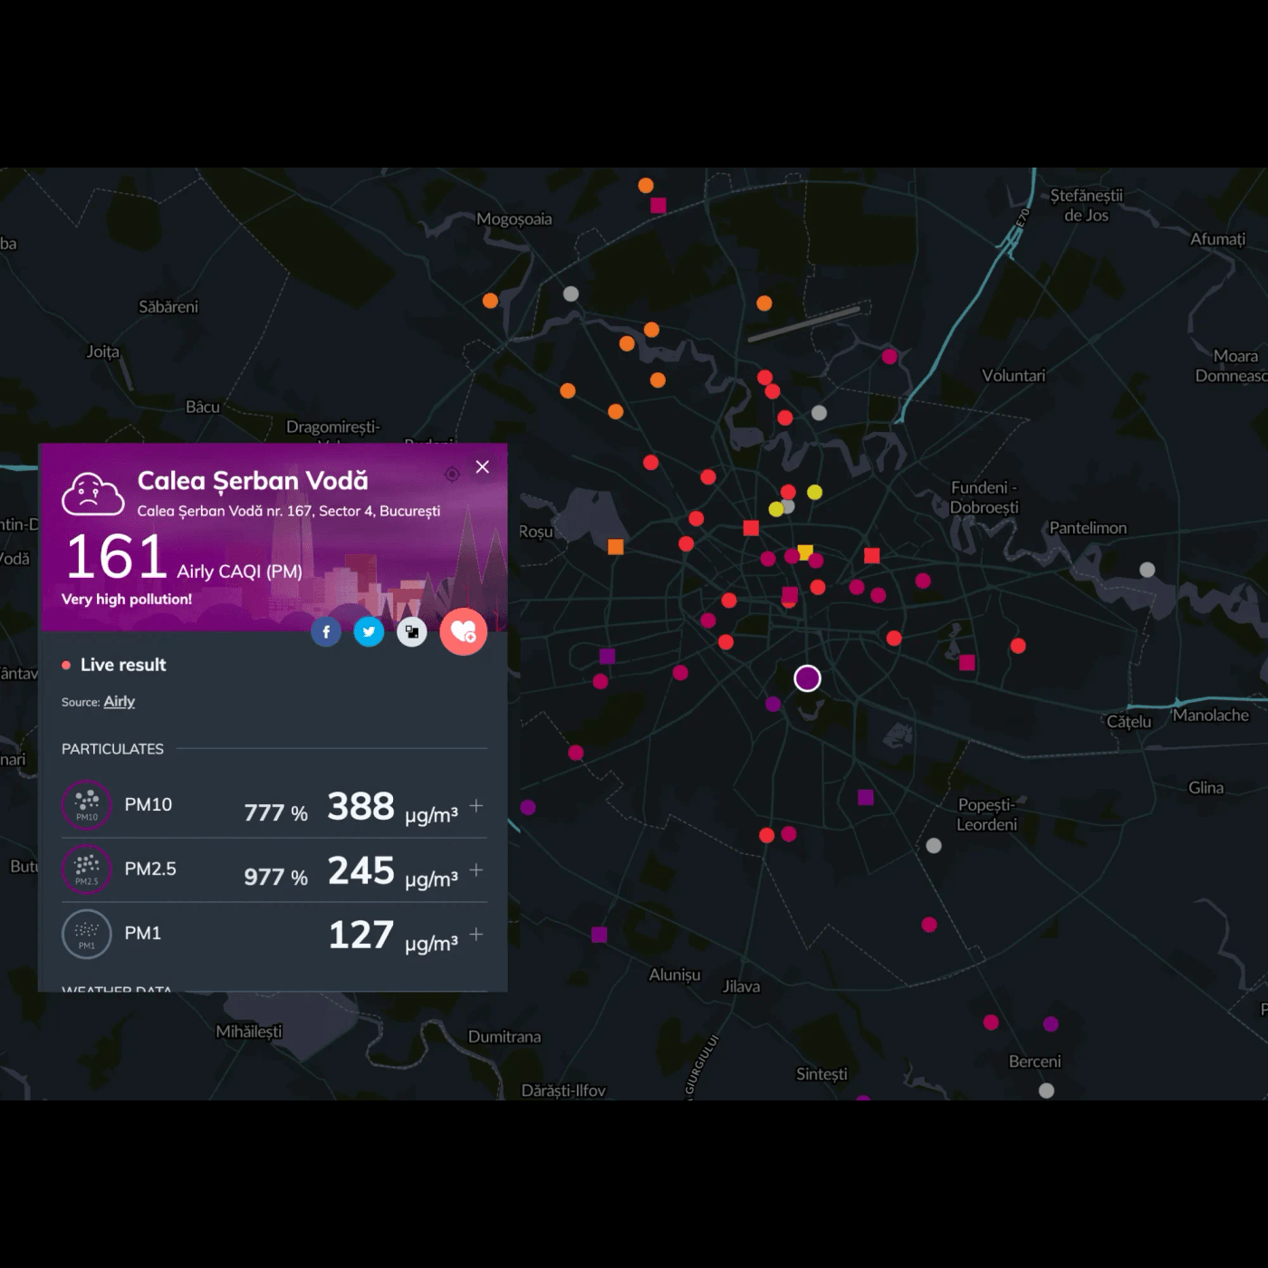Add Calea Șerban Vodă to favorites

tap(464, 632)
